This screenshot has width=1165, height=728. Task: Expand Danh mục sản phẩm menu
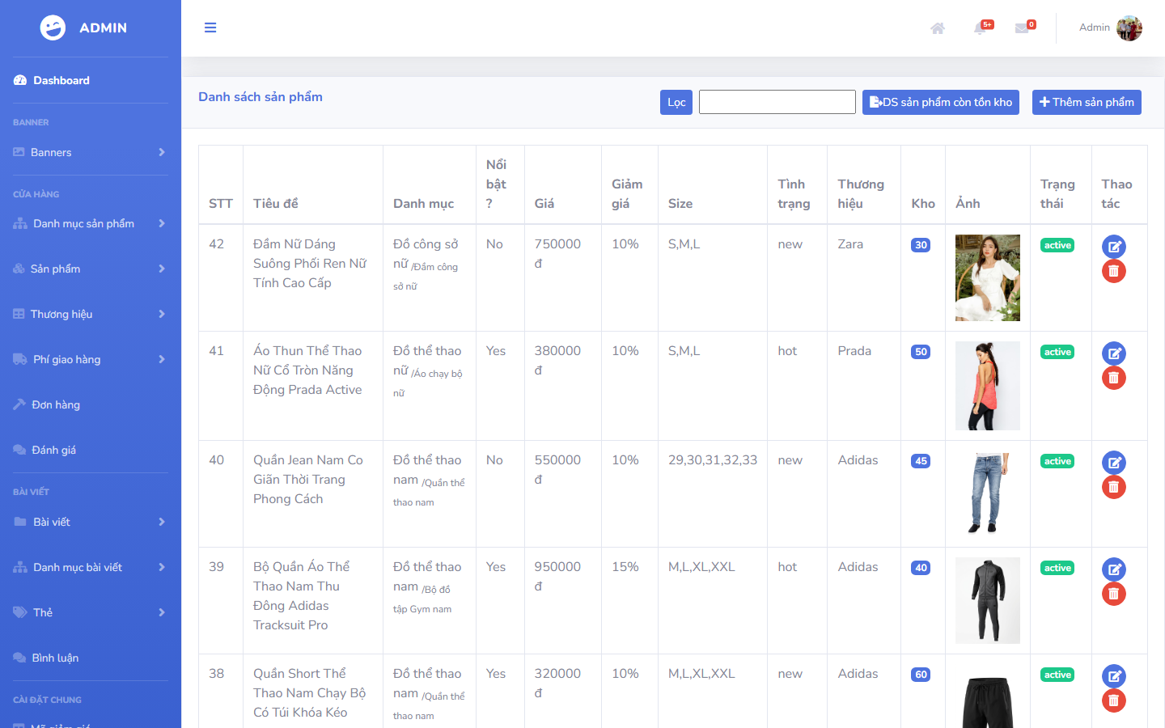coord(91,223)
